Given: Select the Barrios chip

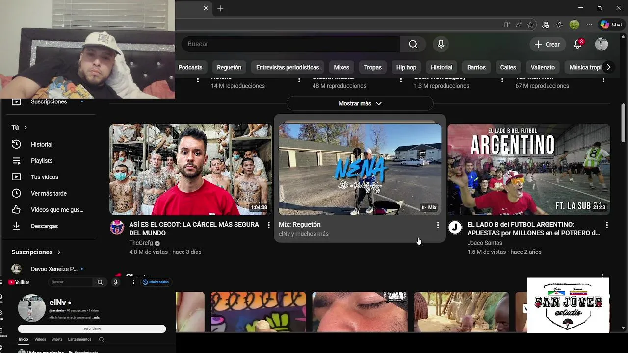Looking at the screenshot, I should [x=476, y=67].
